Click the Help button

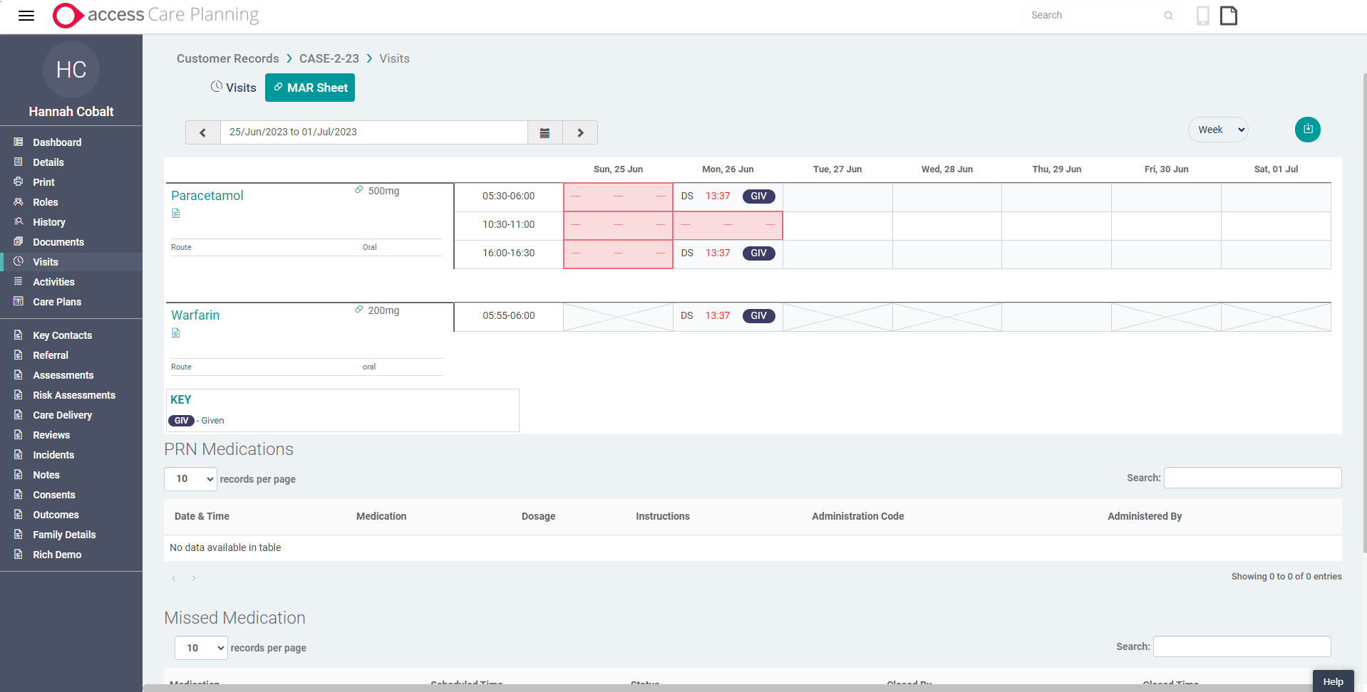1332,681
